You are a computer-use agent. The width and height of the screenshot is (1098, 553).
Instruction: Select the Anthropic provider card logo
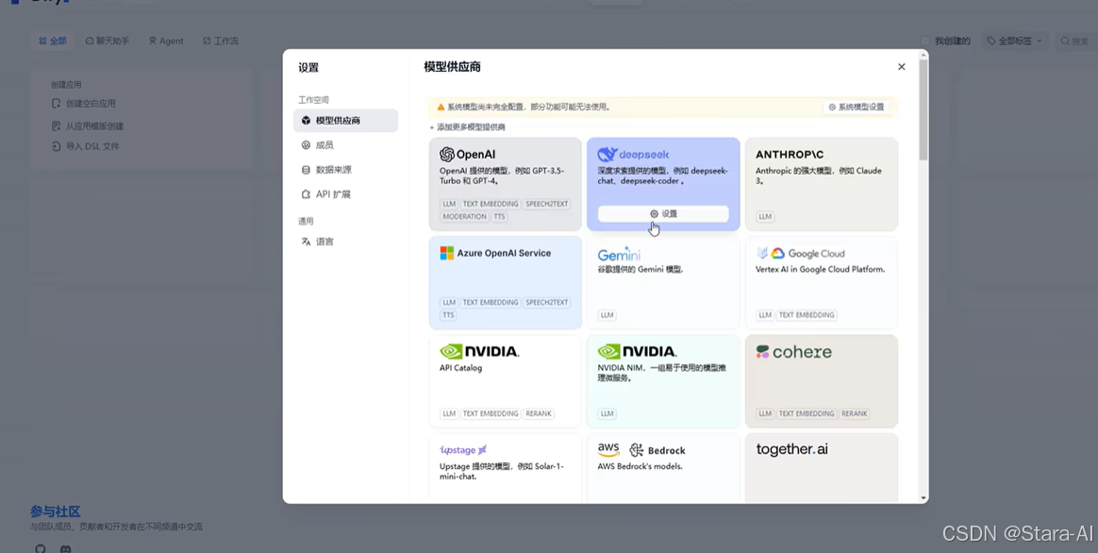pos(790,154)
